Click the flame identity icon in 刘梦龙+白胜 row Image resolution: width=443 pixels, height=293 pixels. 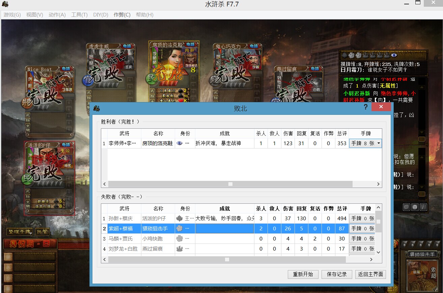pos(179,249)
